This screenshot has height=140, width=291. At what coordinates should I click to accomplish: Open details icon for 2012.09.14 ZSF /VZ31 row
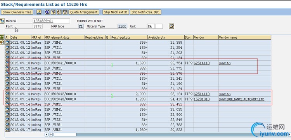[7, 120]
